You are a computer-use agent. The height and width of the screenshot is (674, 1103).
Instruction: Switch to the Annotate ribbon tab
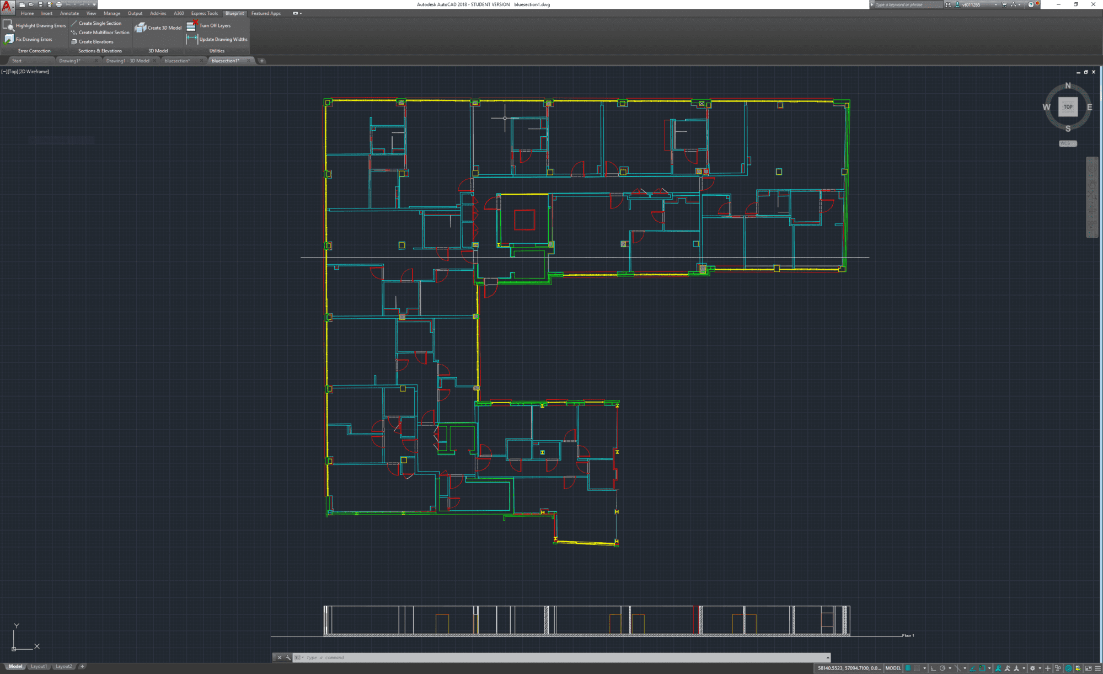pyautogui.click(x=69, y=13)
